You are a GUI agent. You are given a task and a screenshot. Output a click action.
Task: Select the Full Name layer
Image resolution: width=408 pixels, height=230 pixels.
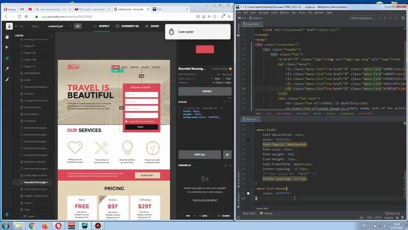[33, 121]
